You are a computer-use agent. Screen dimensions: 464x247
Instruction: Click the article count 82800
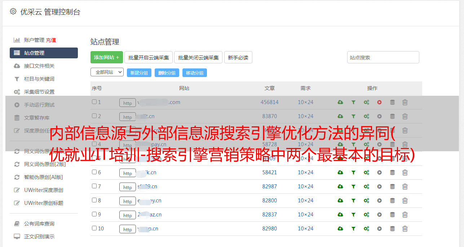(270, 201)
